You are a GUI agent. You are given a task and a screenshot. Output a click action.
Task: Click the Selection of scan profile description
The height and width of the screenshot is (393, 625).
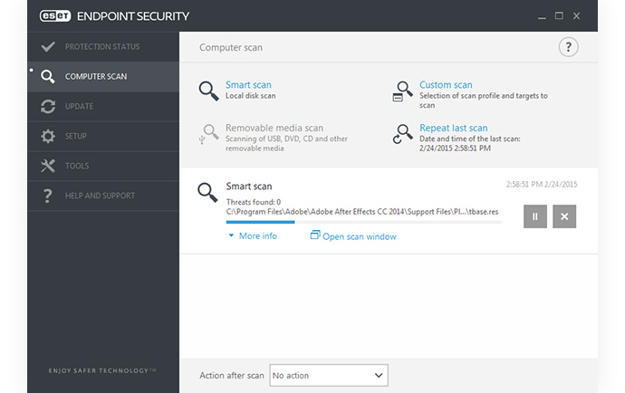click(484, 101)
